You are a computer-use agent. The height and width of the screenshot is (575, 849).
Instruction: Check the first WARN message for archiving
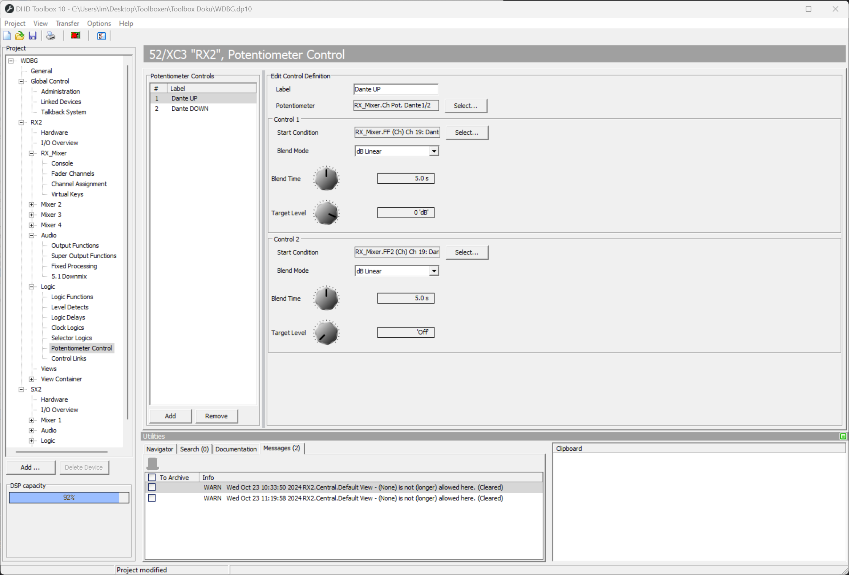[152, 487]
